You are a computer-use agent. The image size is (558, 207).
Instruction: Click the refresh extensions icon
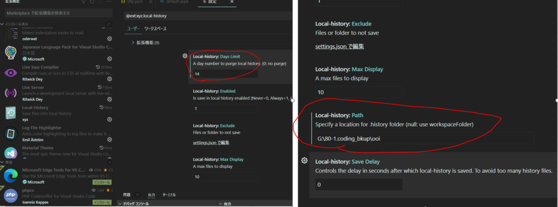[92, 2]
